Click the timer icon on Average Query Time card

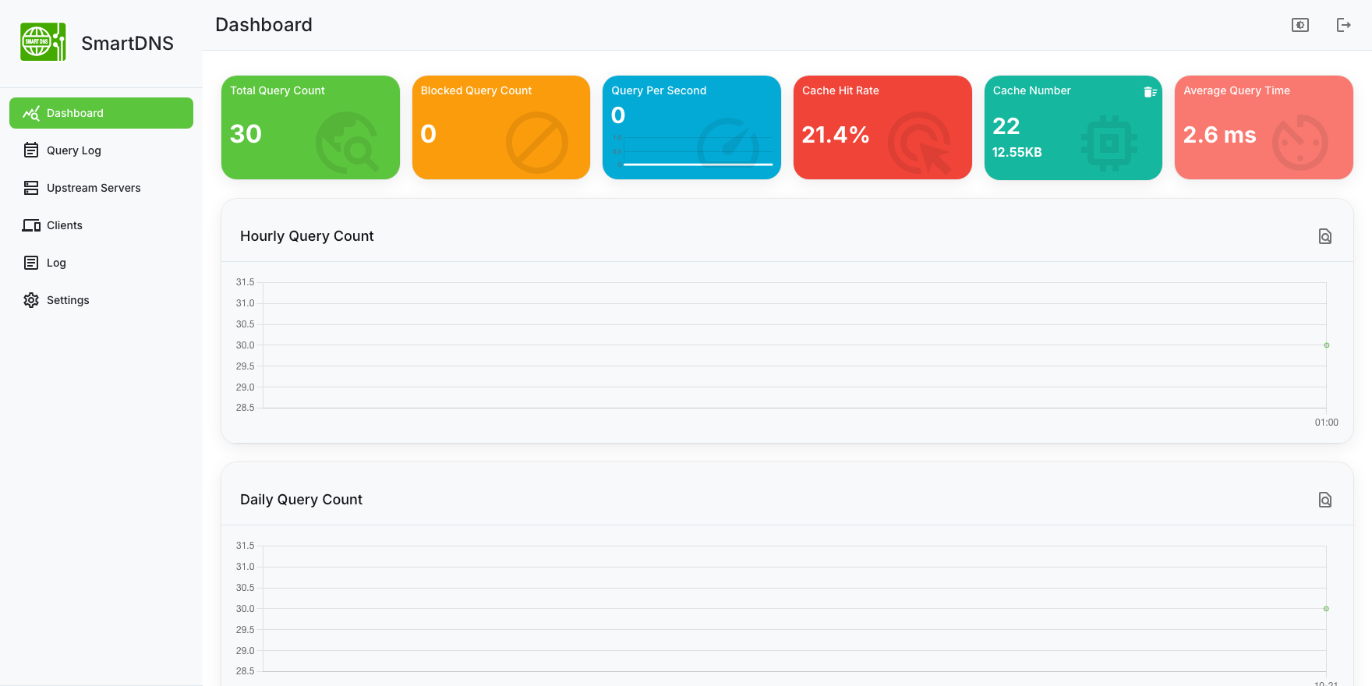(x=1300, y=143)
